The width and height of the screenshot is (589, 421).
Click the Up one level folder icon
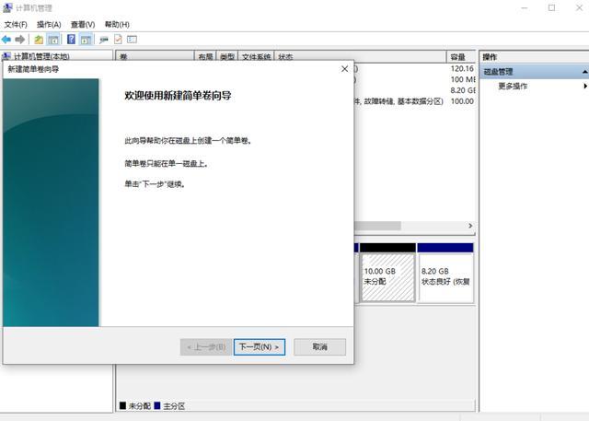(39, 40)
